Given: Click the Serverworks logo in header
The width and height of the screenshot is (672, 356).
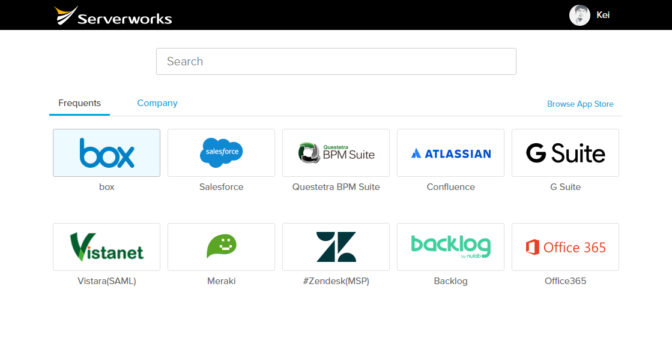Looking at the screenshot, I should pyautogui.click(x=113, y=16).
